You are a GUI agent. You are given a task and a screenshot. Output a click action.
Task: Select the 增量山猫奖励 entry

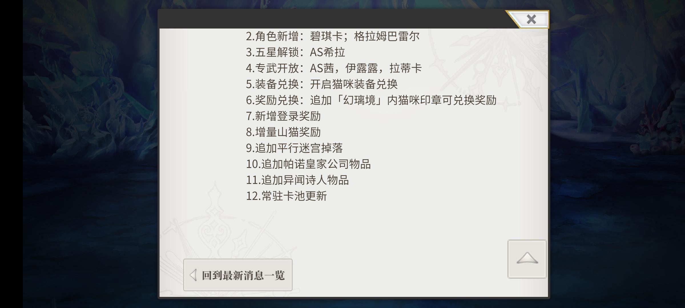pyautogui.click(x=283, y=132)
